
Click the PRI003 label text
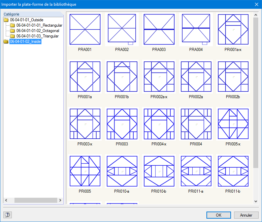(x=122, y=144)
